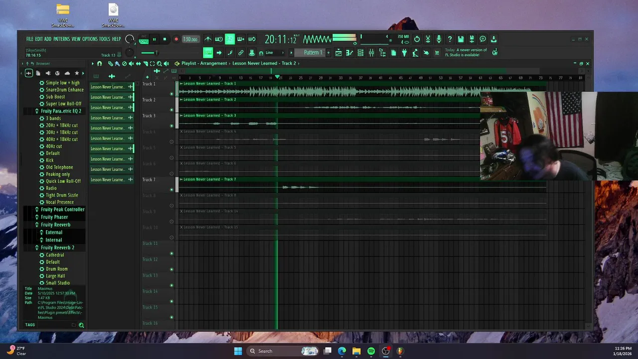Mute Track 2 with its green dot
This screenshot has width=638, height=359.
171,110
